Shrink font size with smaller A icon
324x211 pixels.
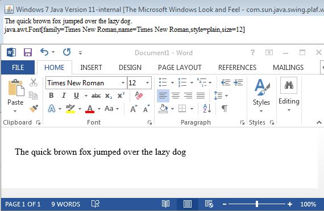coord(147,109)
